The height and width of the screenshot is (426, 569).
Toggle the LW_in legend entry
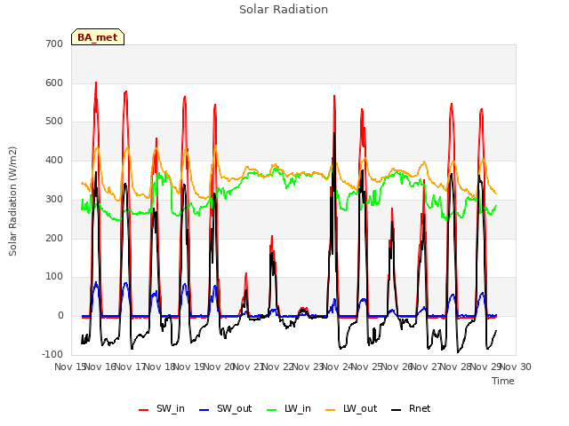(289, 408)
